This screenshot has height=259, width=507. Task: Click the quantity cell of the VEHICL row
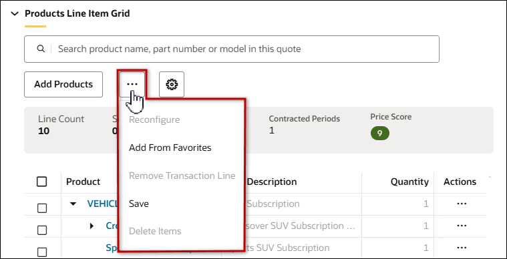(x=397, y=204)
